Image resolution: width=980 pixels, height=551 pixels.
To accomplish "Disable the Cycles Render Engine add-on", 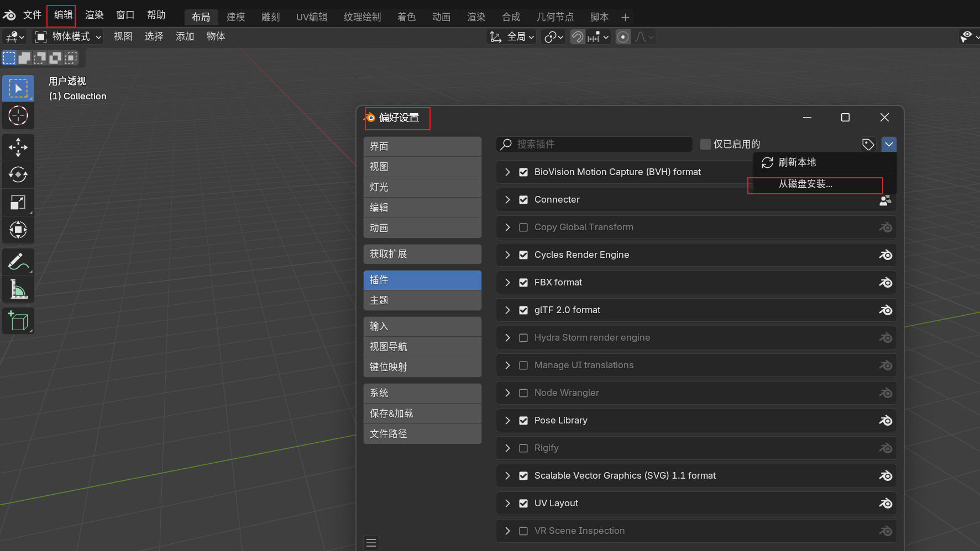I will click(523, 255).
